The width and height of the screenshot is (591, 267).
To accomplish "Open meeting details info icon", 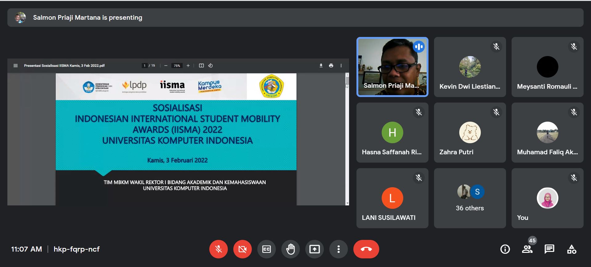I will click(x=505, y=249).
